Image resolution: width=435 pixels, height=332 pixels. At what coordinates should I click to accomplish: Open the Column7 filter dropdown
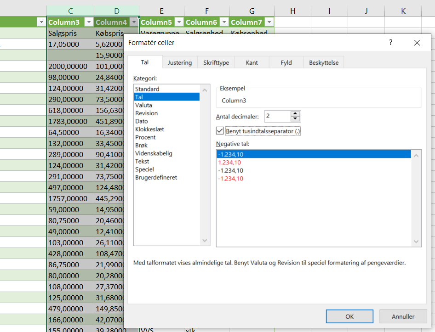tap(269, 22)
